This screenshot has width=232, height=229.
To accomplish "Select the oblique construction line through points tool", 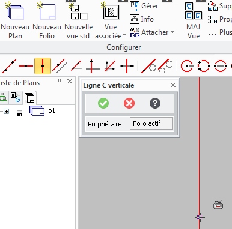I will point(9,66).
